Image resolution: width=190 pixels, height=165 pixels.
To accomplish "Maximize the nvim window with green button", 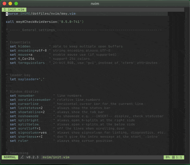I will (16, 4).
